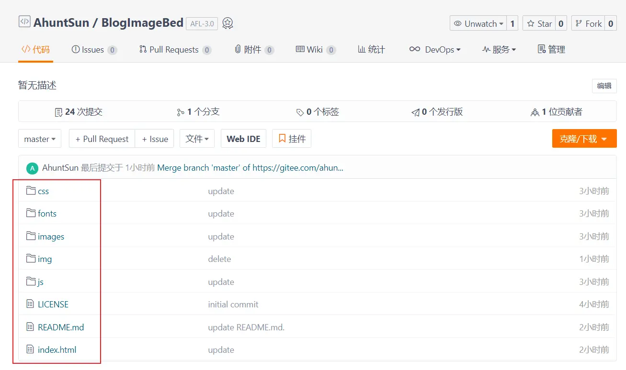Image resolution: width=626 pixels, height=370 pixels.
Task: Open the LICENSE file
Action: [x=53, y=305]
